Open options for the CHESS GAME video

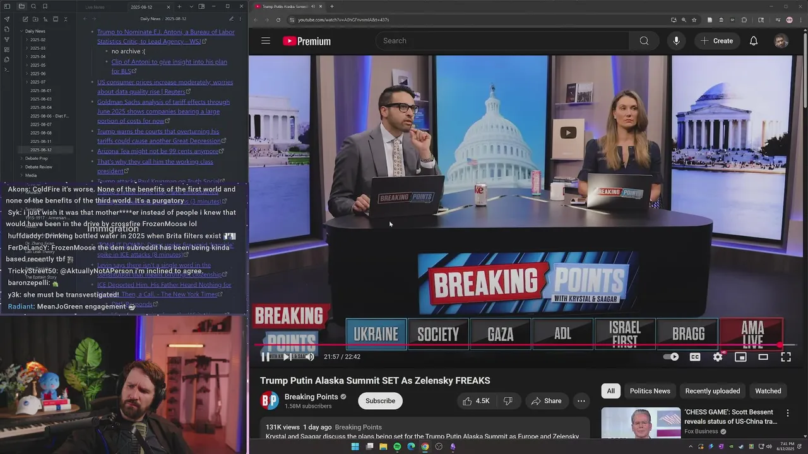point(787,413)
